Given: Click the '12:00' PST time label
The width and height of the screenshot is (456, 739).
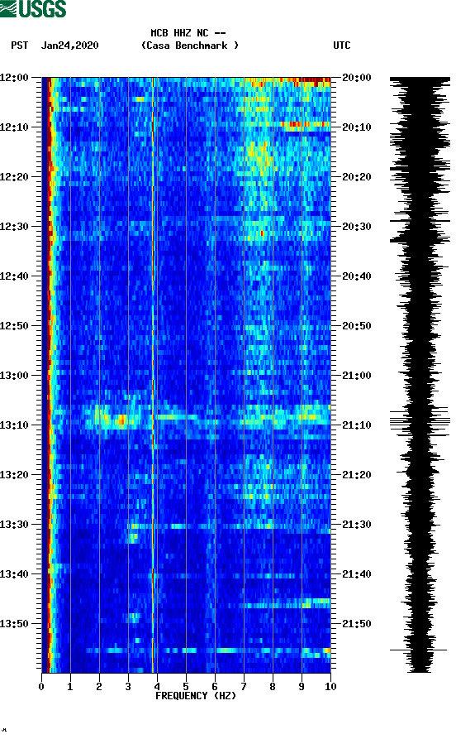Looking at the screenshot, I should pyautogui.click(x=14, y=77).
